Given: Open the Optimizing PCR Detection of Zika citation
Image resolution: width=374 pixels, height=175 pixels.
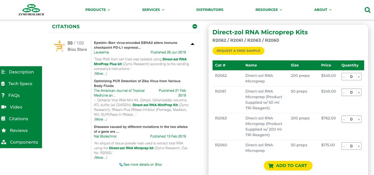Looking at the screenshot, I should tap(137, 83).
